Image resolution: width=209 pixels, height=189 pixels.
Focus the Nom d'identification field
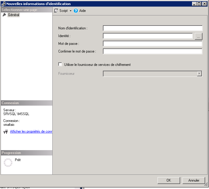click(153, 28)
